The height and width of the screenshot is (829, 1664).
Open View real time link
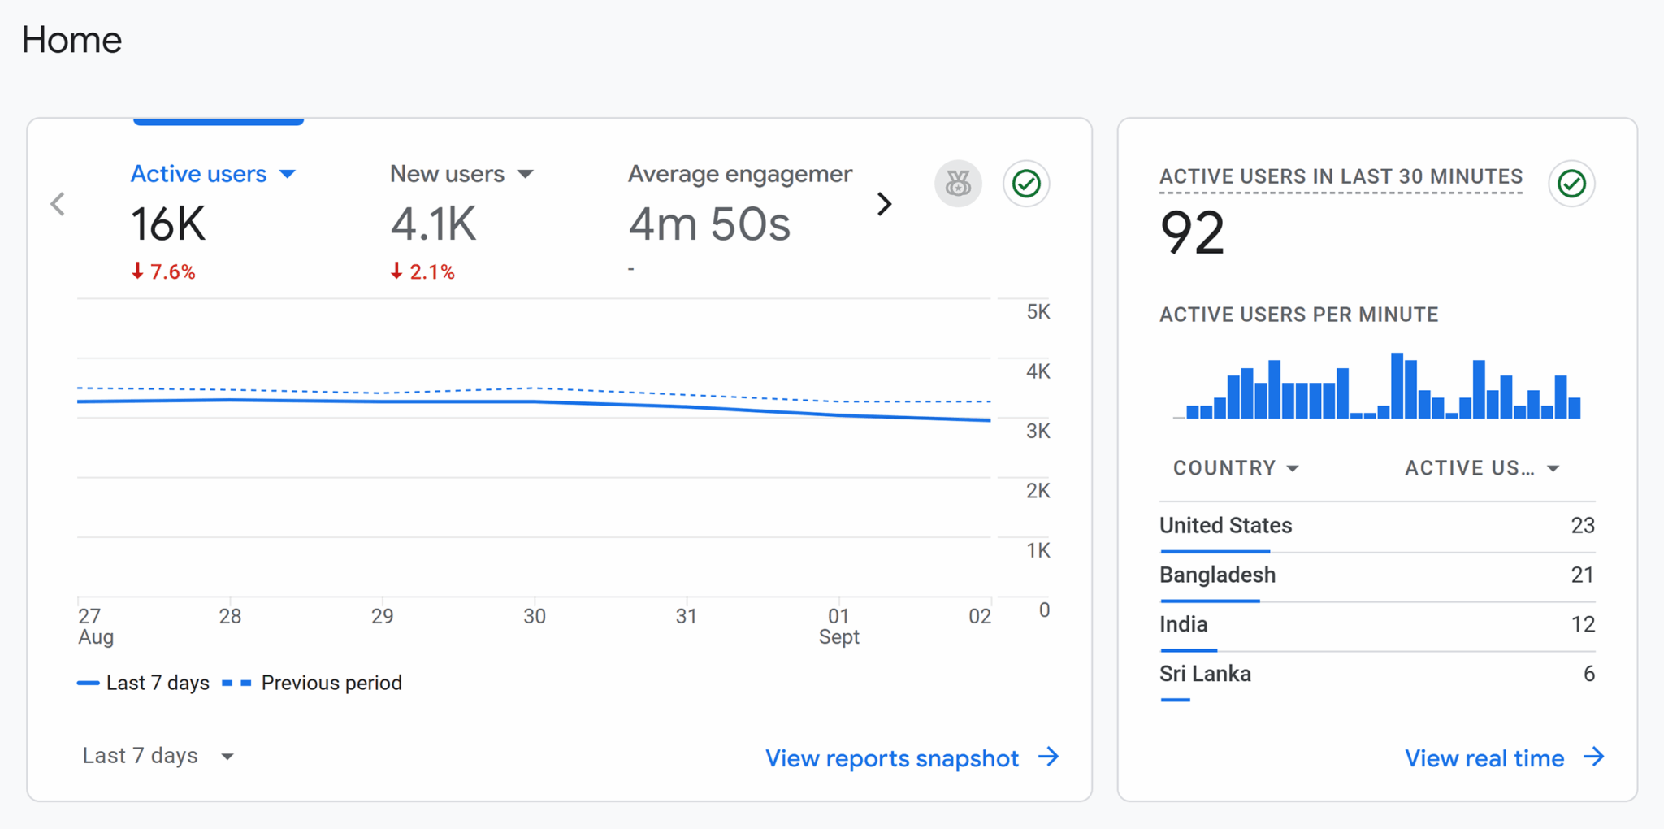pyautogui.click(x=1484, y=758)
